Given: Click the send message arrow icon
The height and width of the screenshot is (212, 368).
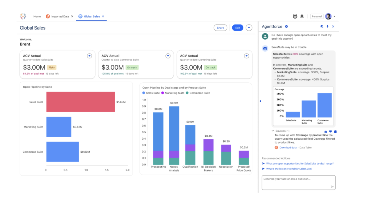Looking at the screenshot, I should [332, 187].
